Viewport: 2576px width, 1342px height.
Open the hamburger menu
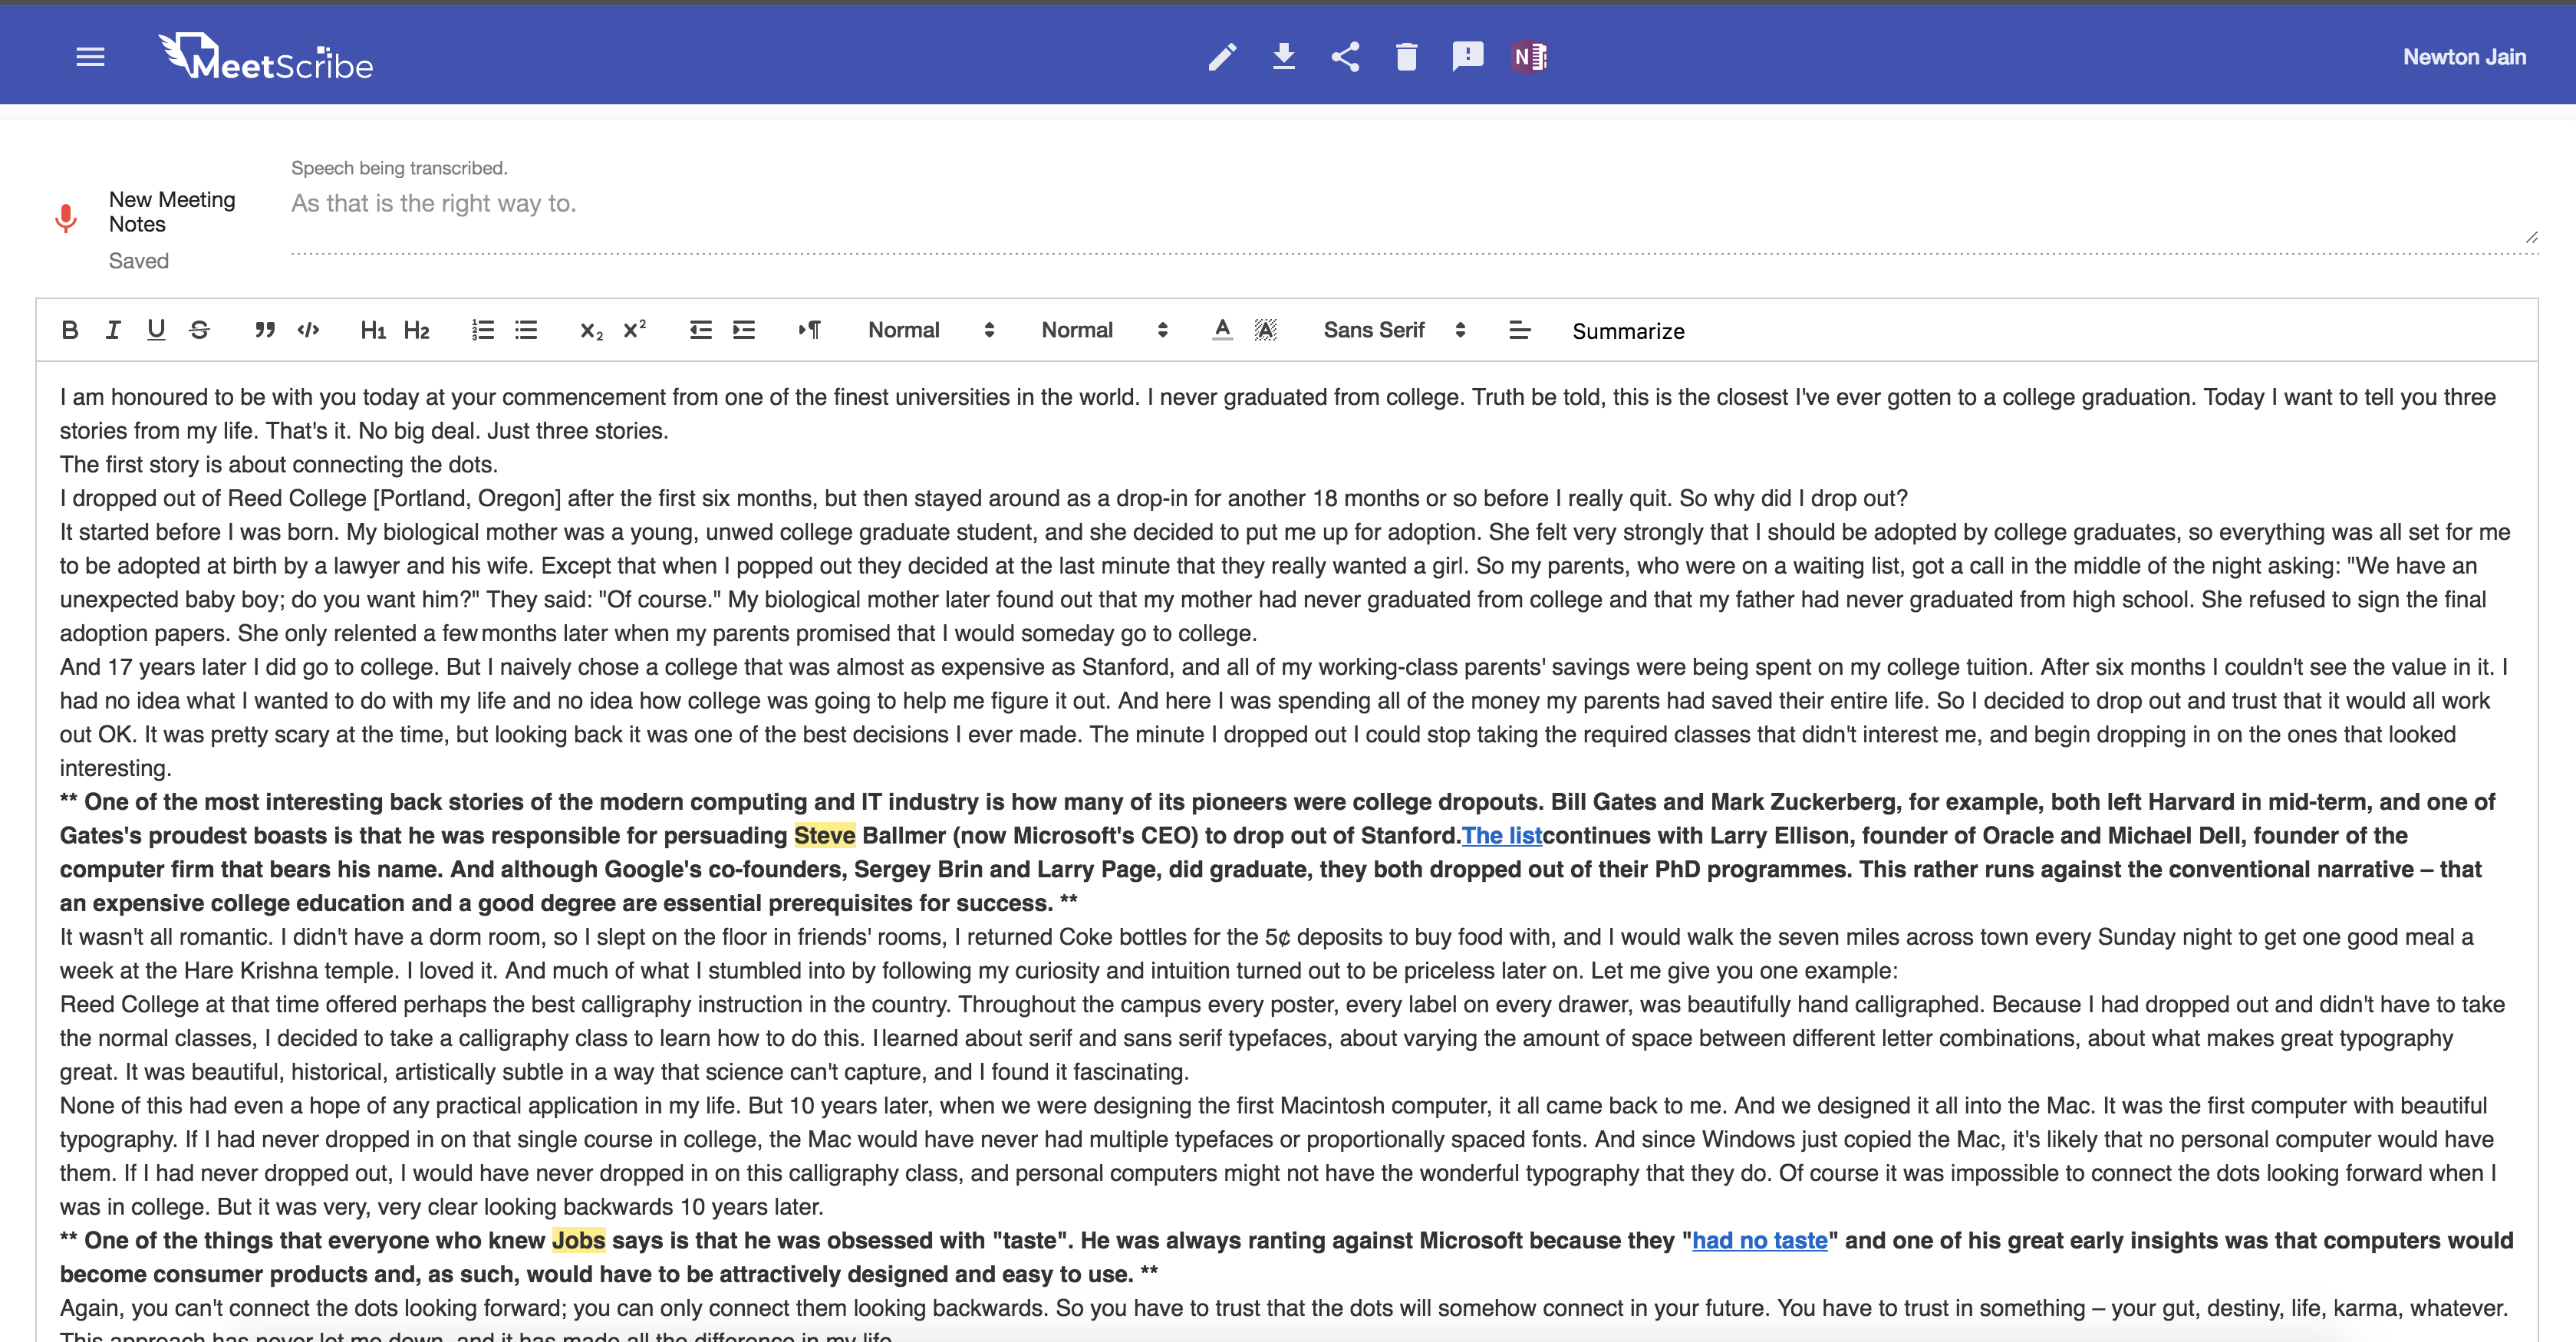pyautogui.click(x=90, y=57)
